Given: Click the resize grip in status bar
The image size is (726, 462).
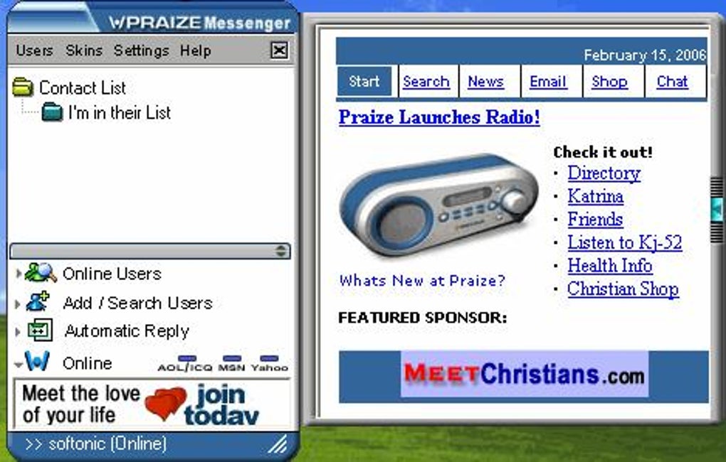Looking at the screenshot, I should (x=278, y=446).
